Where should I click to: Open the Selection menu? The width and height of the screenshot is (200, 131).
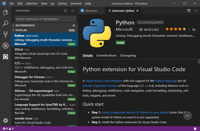(x=32, y=3)
